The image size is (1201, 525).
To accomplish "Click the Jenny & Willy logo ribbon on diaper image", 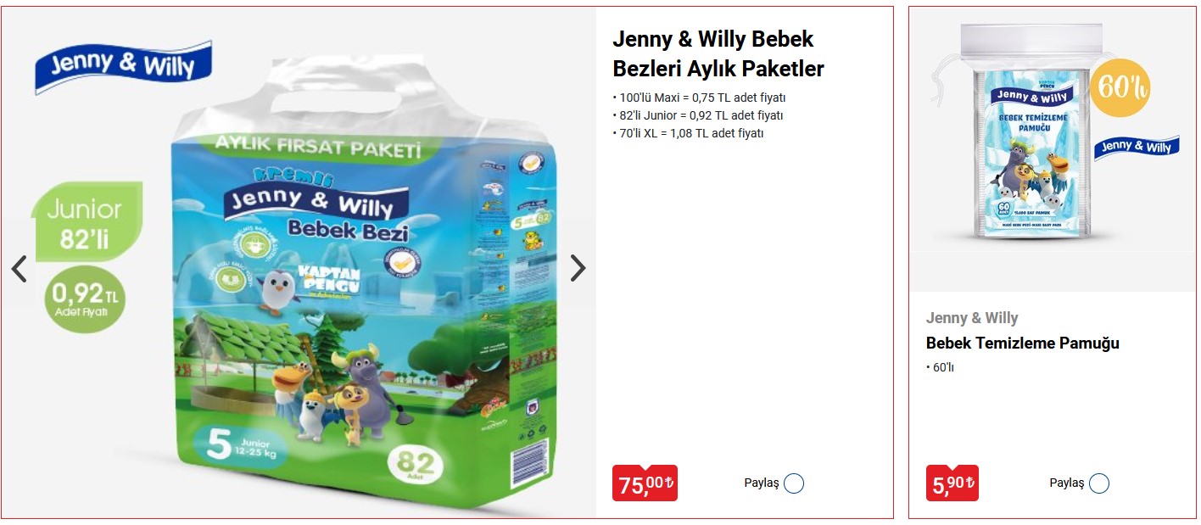I will coord(123,67).
